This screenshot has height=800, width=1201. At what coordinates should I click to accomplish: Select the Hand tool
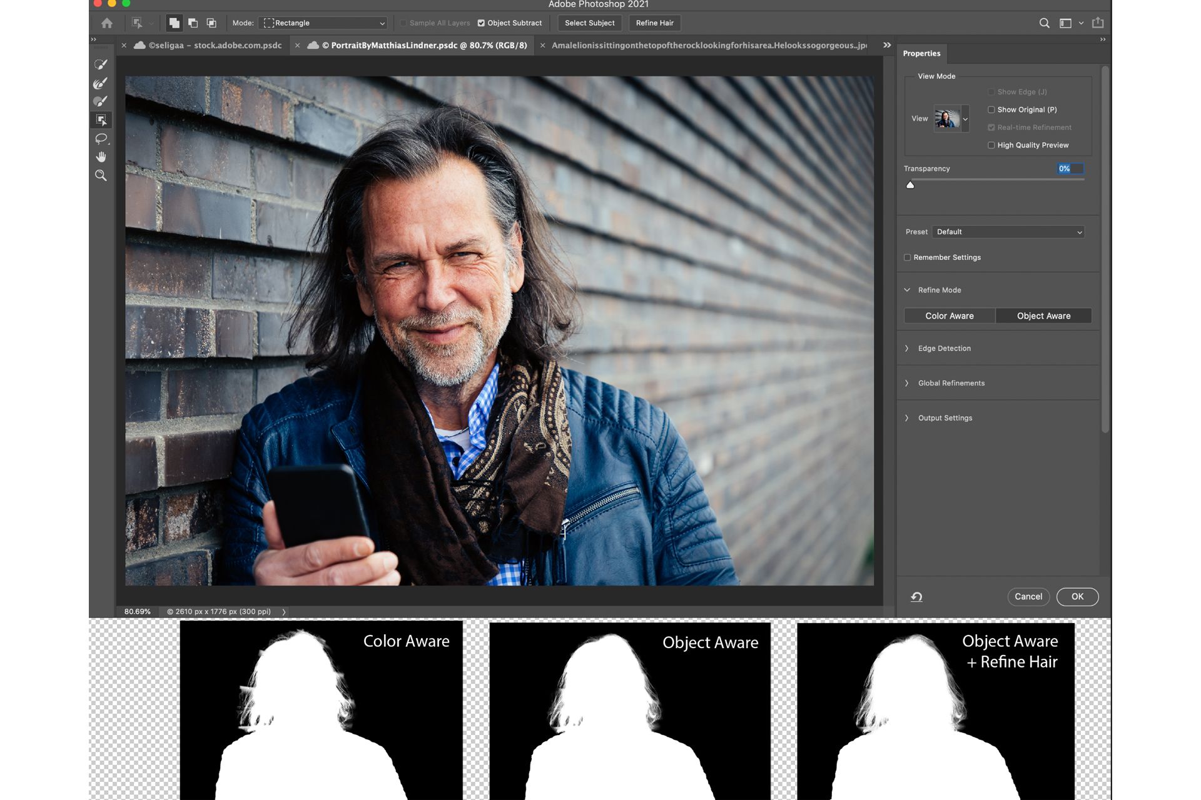click(100, 157)
